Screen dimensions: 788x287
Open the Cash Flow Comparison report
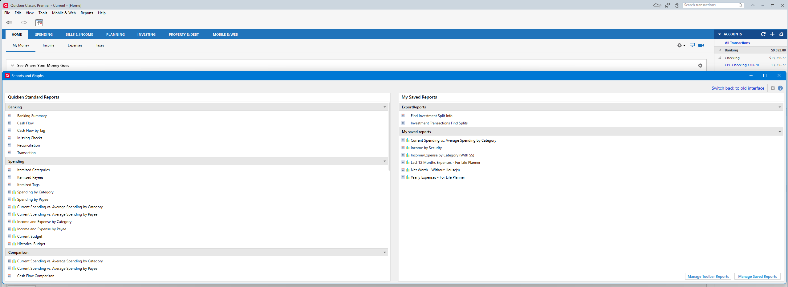pos(36,276)
